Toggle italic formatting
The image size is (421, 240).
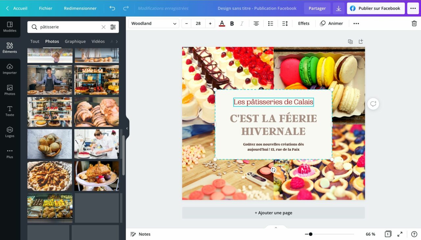(x=242, y=23)
